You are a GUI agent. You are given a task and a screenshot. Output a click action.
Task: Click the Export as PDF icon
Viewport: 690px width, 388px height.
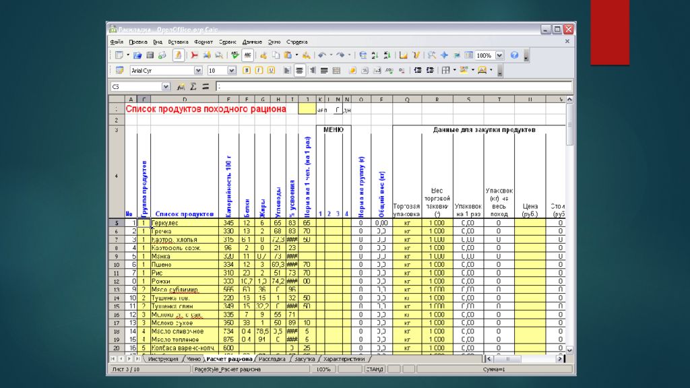(194, 55)
